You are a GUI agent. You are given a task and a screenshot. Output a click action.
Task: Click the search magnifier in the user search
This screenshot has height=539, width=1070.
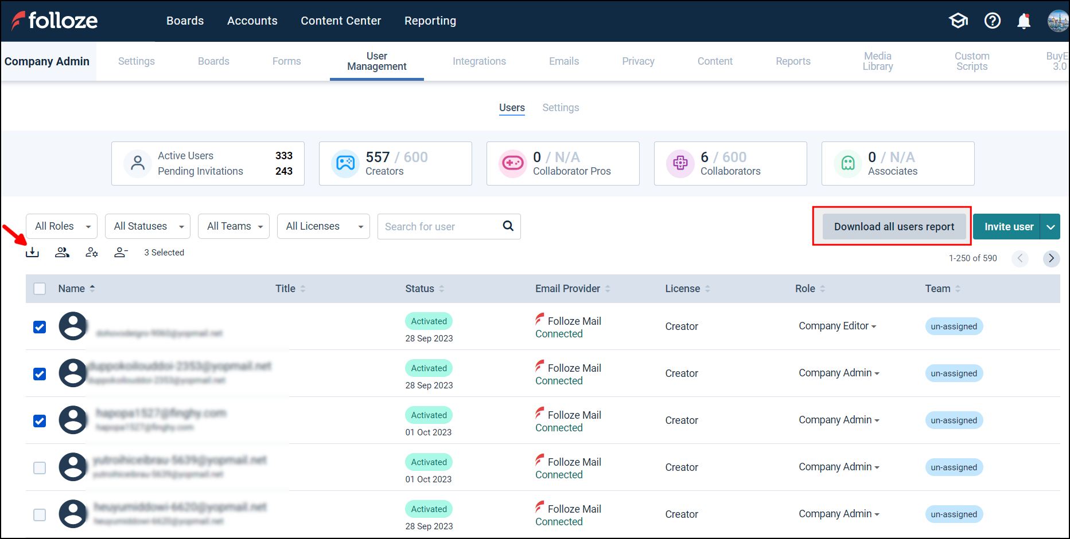tap(508, 226)
